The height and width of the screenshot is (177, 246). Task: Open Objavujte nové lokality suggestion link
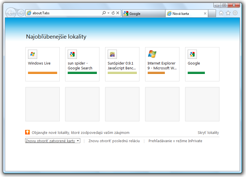click(x=81, y=133)
